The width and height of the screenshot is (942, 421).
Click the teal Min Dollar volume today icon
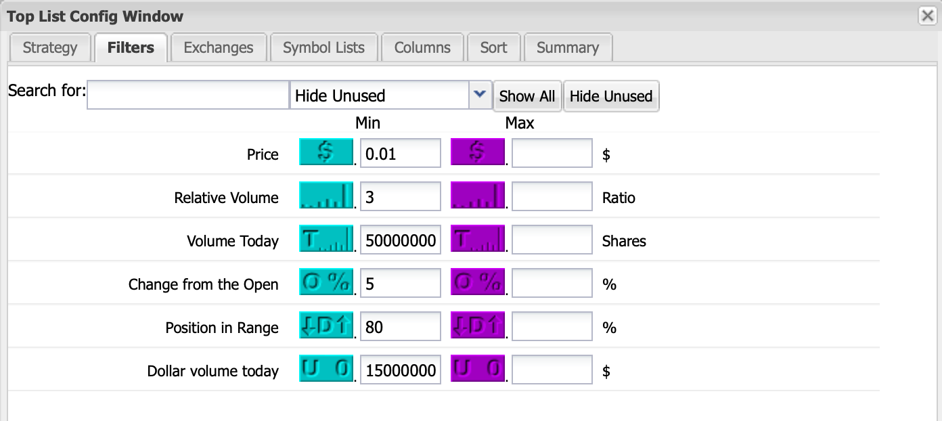click(326, 369)
